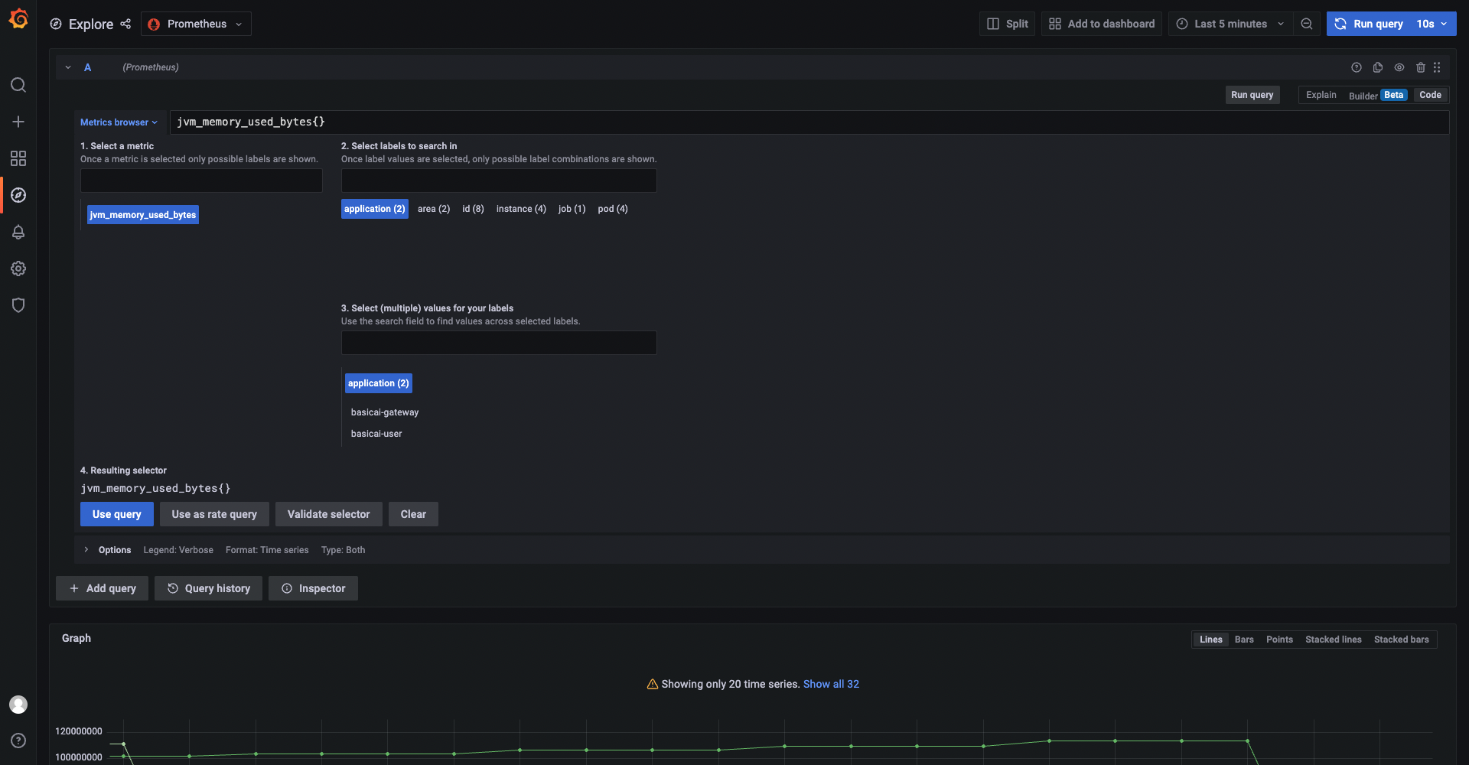Duplicate query A using the copy icon

(x=1378, y=67)
